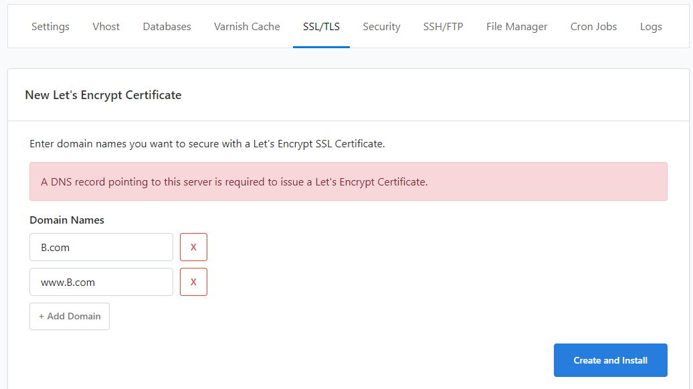View the Logs tab
Screen dimensions: 693x389
click(651, 27)
